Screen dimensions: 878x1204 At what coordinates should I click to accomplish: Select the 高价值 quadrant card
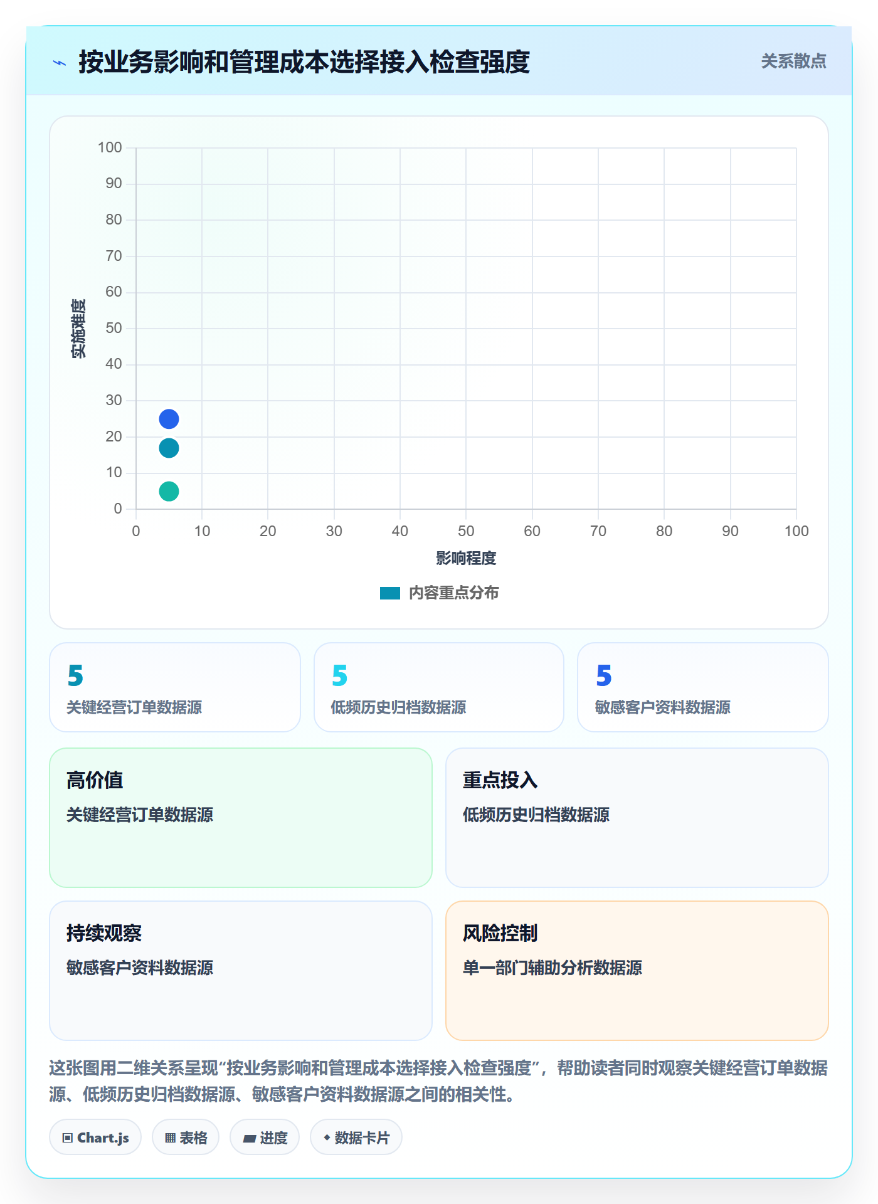(241, 818)
